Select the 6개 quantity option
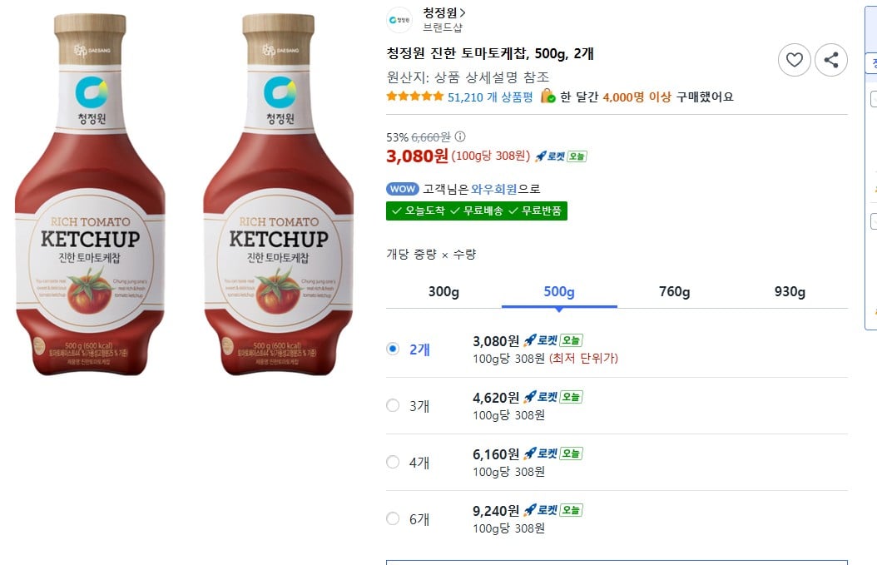The width and height of the screenshot is (877, 565). [x=392, y=518]
